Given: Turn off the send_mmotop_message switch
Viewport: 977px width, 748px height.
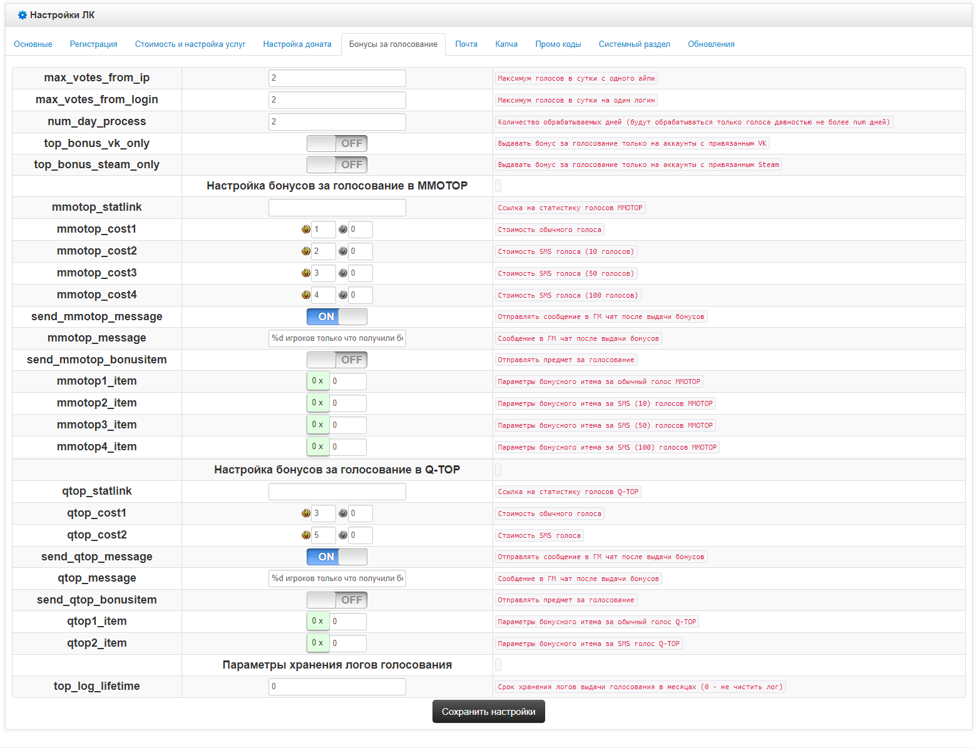Looking at the screenshot, I should click(x=337, y=316).
